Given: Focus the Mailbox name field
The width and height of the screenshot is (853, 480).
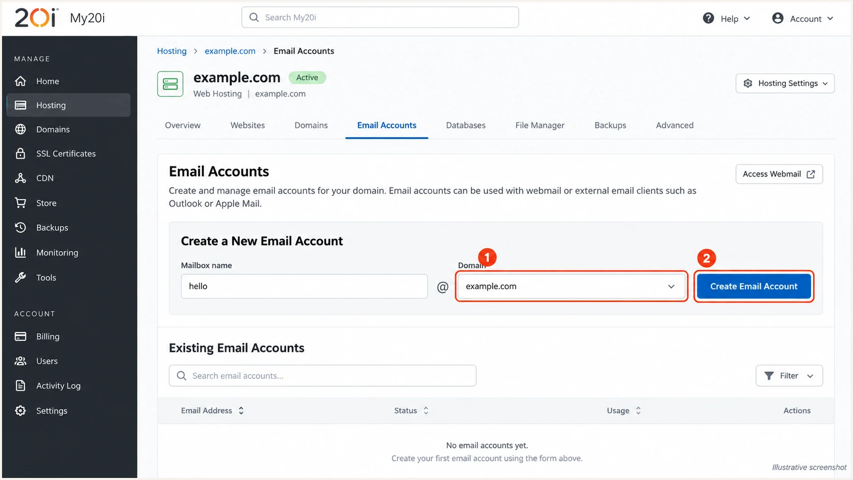Looking at the screenshot, I should click(304, 286).
